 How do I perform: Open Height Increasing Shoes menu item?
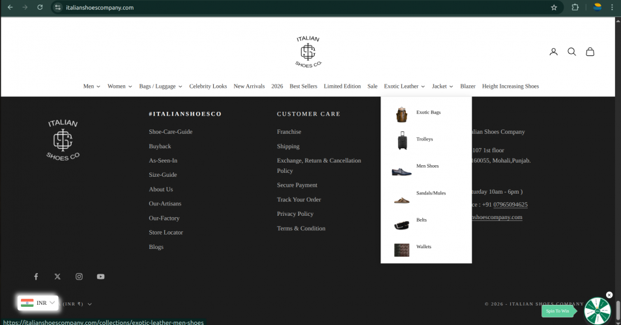pos(510,86)
